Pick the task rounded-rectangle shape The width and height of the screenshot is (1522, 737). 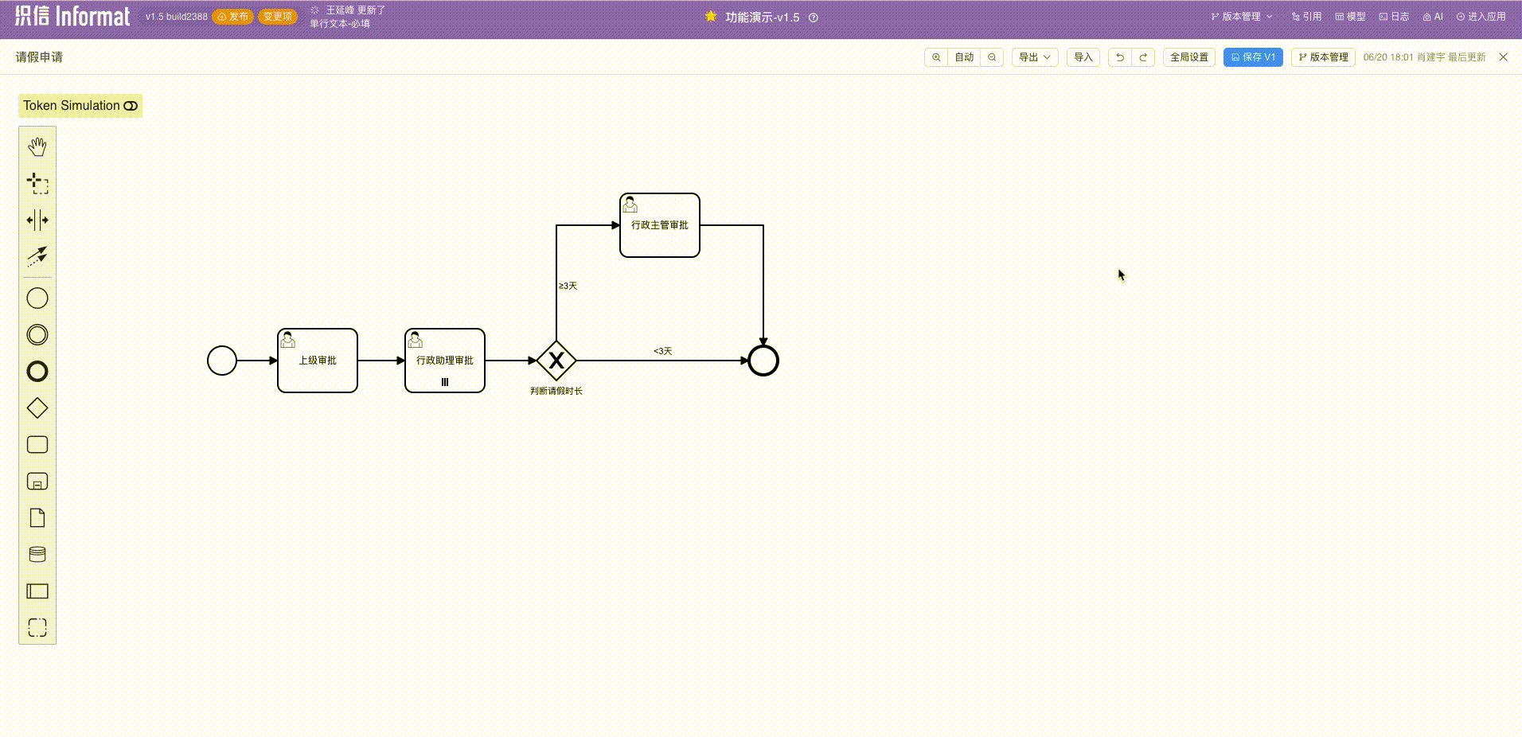[37, 444]
